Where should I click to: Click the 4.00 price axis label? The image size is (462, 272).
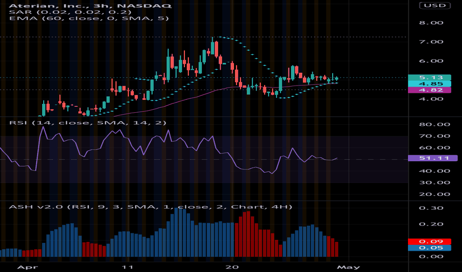click(x=431, y=99)
